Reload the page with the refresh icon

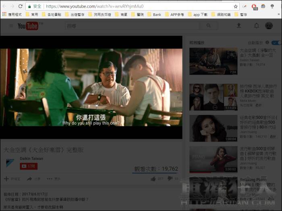click(x=20, y=6)
